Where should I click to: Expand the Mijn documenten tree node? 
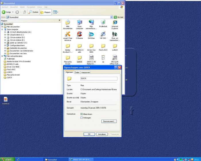click(x=2, y=27)
